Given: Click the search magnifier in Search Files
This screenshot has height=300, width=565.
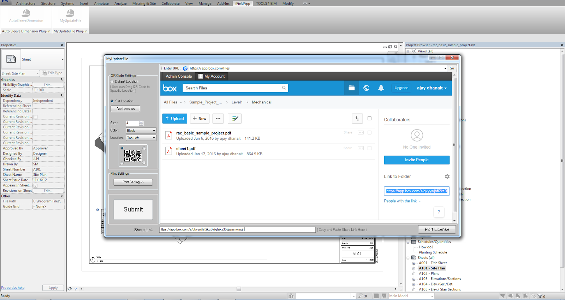Looking at the screenshot, I should coord(284,88).
